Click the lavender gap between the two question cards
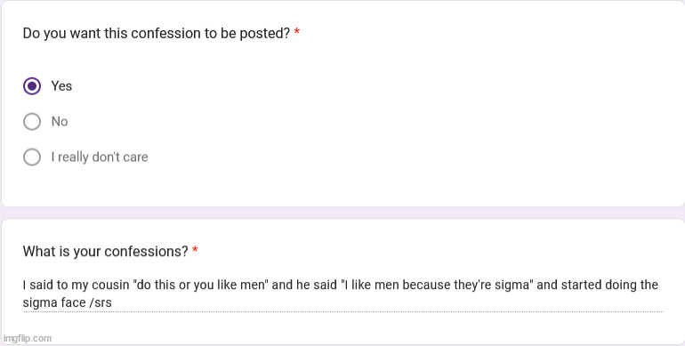This screenshot has height=346, width=685. click(x=342, y=213)
